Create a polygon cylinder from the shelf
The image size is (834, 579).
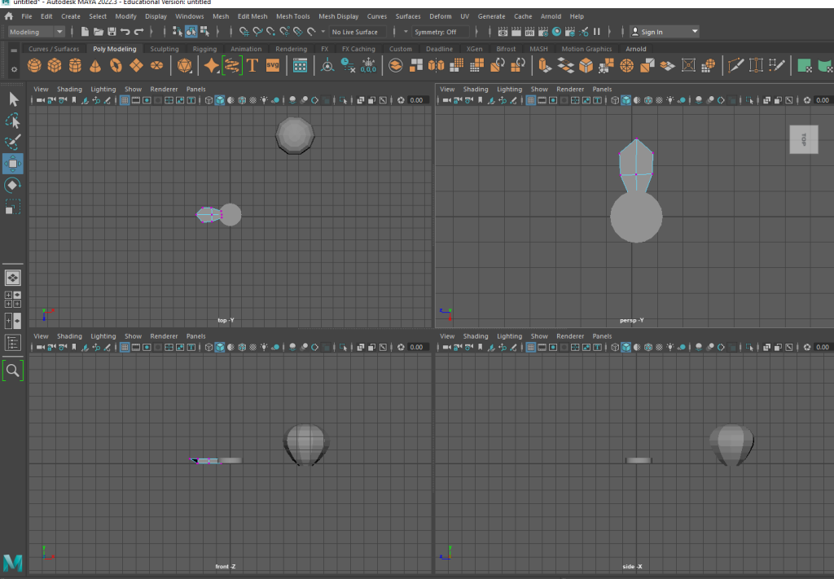75,65
